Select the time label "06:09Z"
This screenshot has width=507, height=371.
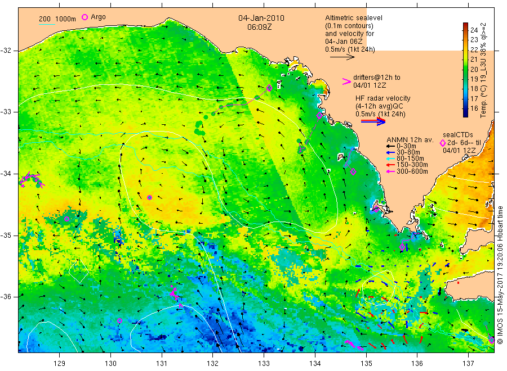click(x=259, y=27)
